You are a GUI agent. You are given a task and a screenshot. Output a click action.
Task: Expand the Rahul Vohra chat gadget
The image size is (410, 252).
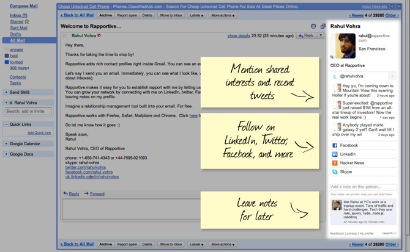point(6,103)
